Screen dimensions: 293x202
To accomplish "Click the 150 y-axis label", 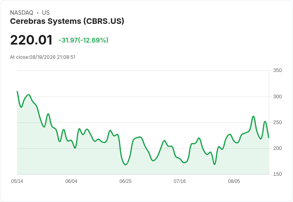I will [277, 174].
